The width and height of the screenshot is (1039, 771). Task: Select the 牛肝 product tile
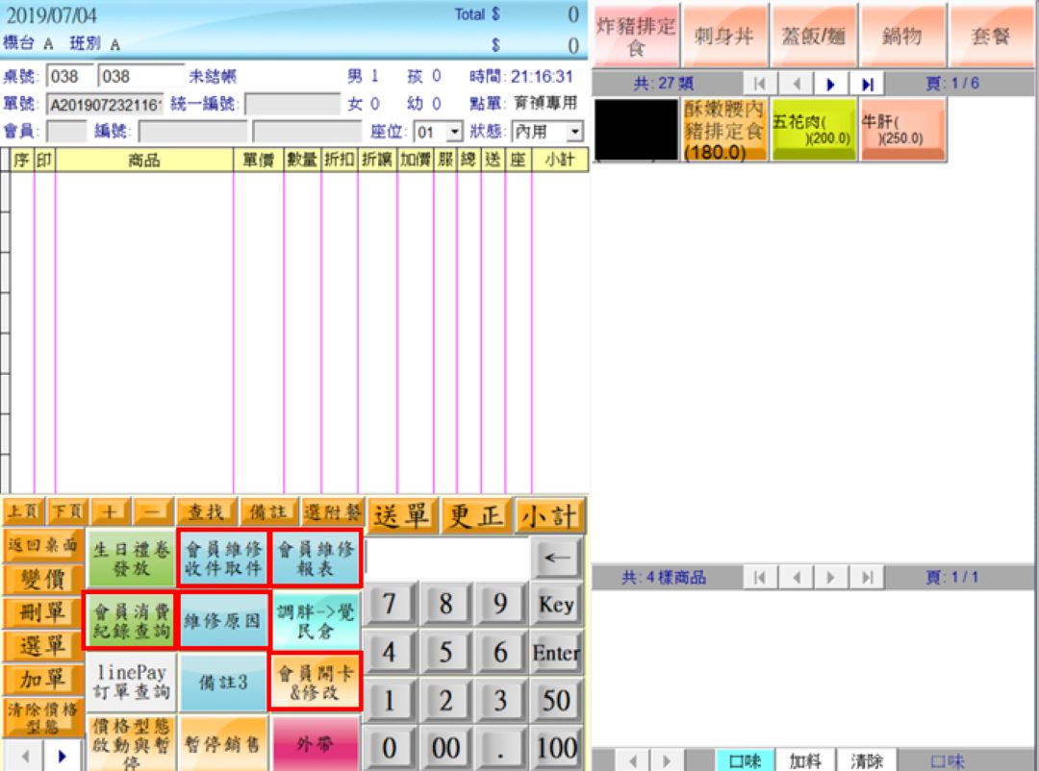[x=902, y=130]
